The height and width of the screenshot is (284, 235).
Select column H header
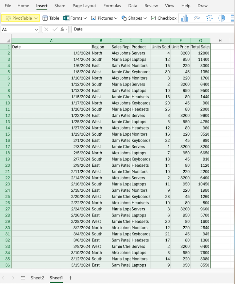click(x=220, y=41)
